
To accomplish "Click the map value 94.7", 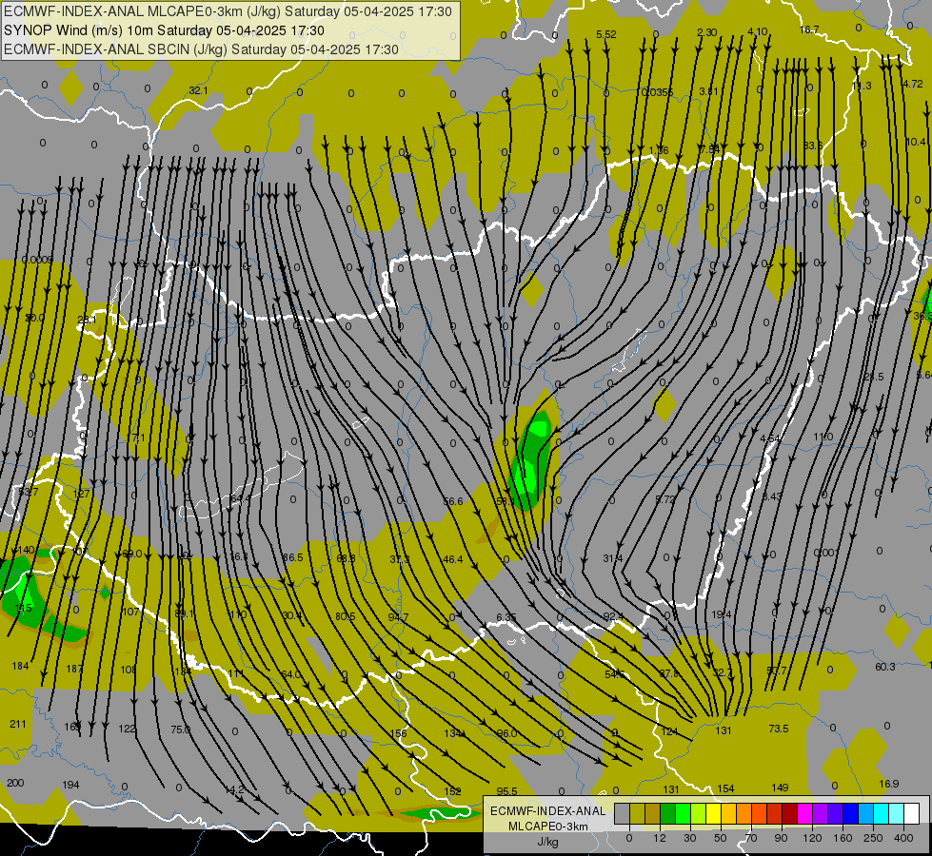I will click(398, 617).
